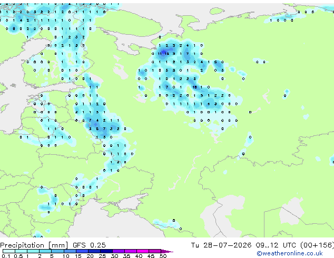The width and height of the screenshot is (334, 258).
Task: Click the 1–2 mm legend color box
Action: 33,251
